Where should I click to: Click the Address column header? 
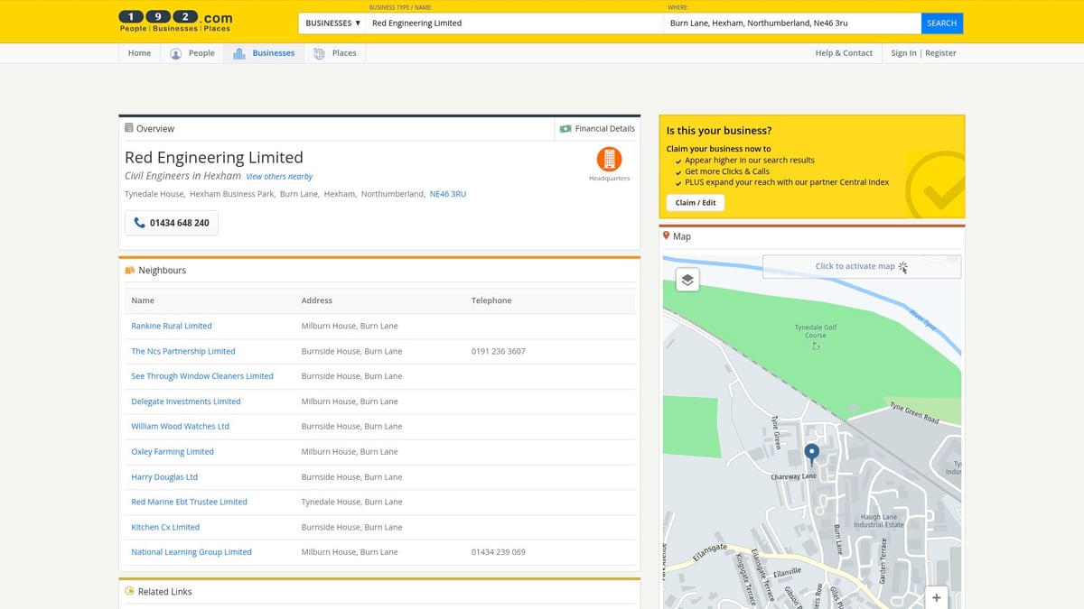click(x=317, y=300)
